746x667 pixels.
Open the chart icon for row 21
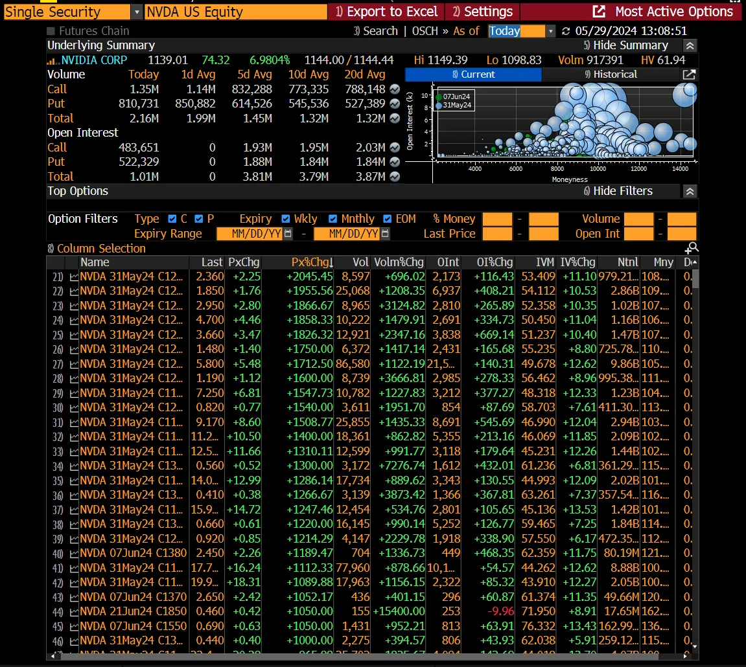[x=73, y=277]
